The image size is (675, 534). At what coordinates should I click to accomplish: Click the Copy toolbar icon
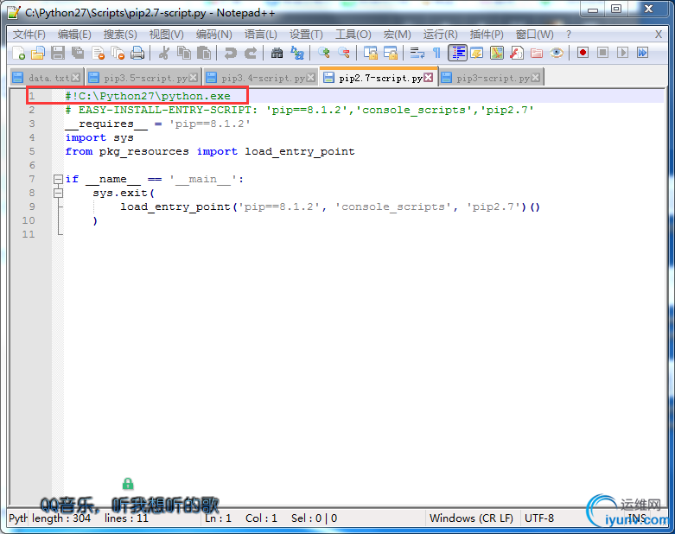184,53
